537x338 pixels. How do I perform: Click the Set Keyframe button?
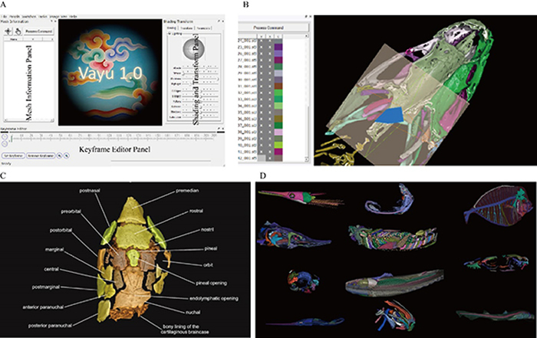(x=15, y=154)
